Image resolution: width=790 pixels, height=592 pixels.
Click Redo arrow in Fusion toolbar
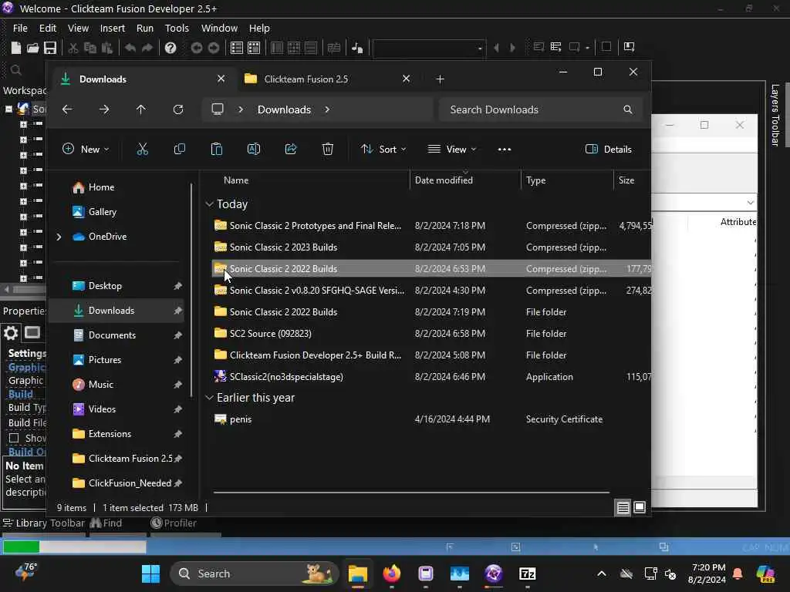click(x=147, y=48)
